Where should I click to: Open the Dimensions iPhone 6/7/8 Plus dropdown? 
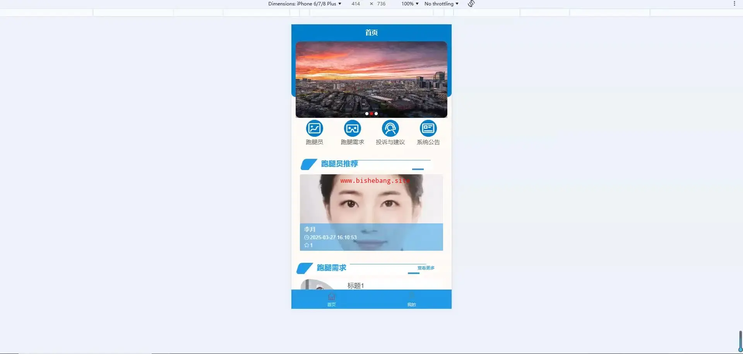[305, 4]
